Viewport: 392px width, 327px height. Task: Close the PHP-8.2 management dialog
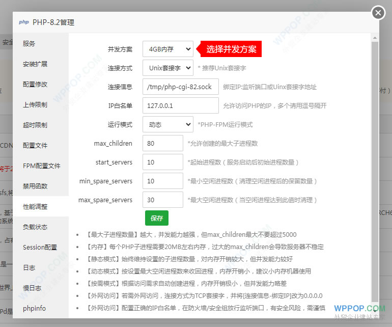378,13
